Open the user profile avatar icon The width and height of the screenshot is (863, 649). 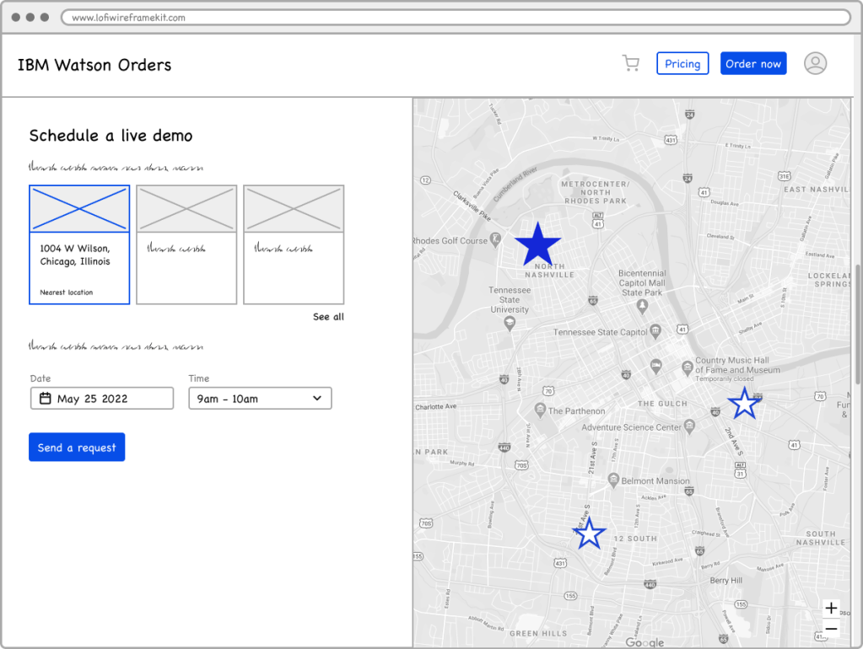click(815, 63)
